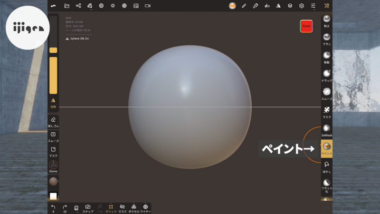The image size is (380, 214).
Task: Select the ぼかし blur tool
Action: click(x=327, y=167)
